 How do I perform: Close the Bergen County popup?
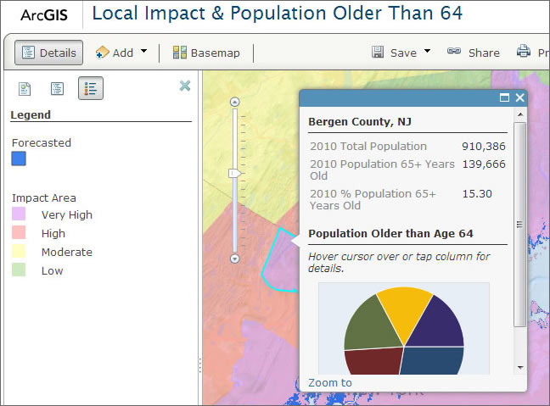[x=519, y=97]
